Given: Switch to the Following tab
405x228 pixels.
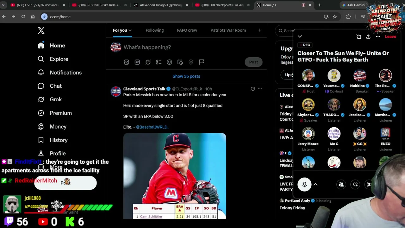Looking at the screenshot, I should [x=155, y=30].
